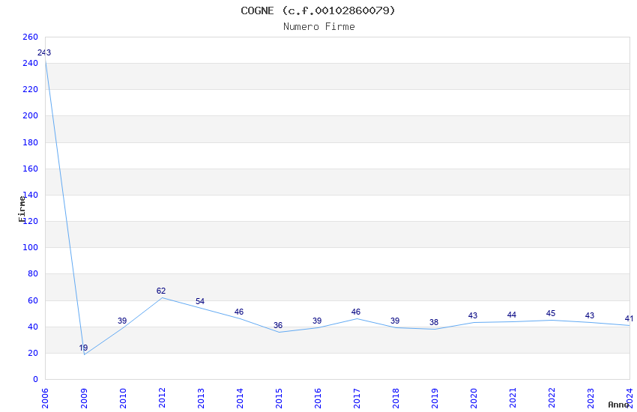Click the y-axis value 220

31,89
